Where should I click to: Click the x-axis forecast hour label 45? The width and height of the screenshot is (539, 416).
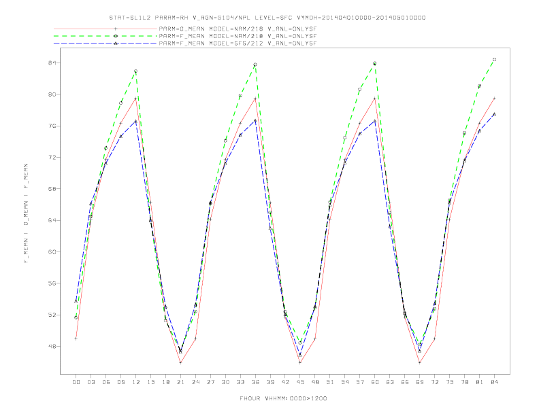(x=300, y=382)
